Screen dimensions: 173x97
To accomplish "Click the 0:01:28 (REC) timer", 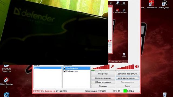I will point(62,91).
